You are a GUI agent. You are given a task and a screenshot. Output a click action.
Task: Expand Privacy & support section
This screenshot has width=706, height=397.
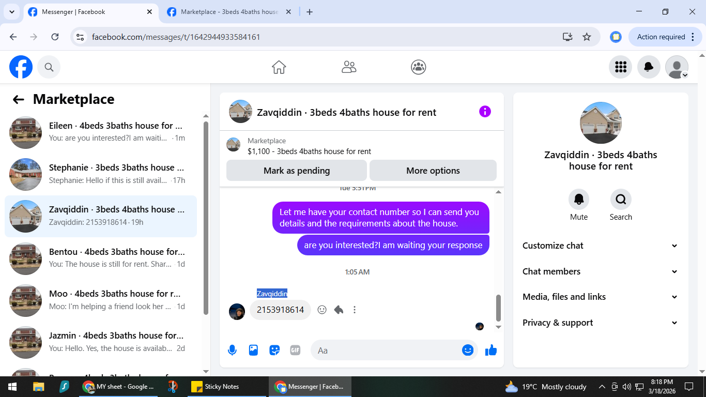pos(600,323)
